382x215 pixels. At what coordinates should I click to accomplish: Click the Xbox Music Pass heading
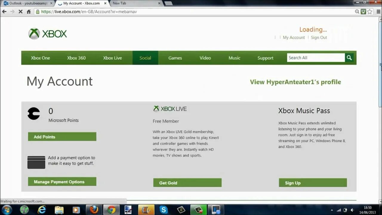304,111
